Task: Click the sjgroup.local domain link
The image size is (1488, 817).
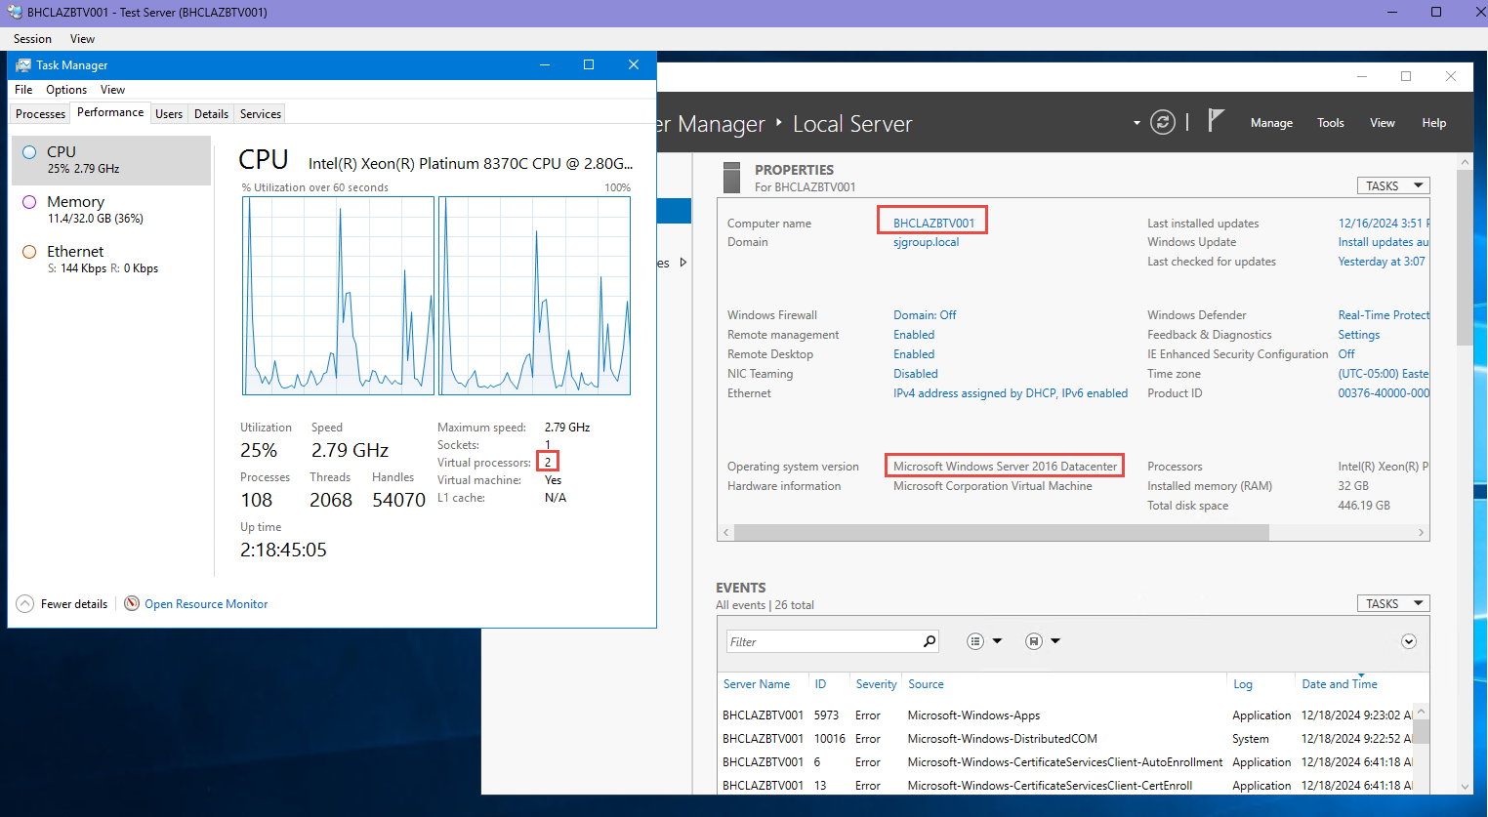Action: (926, 242)
